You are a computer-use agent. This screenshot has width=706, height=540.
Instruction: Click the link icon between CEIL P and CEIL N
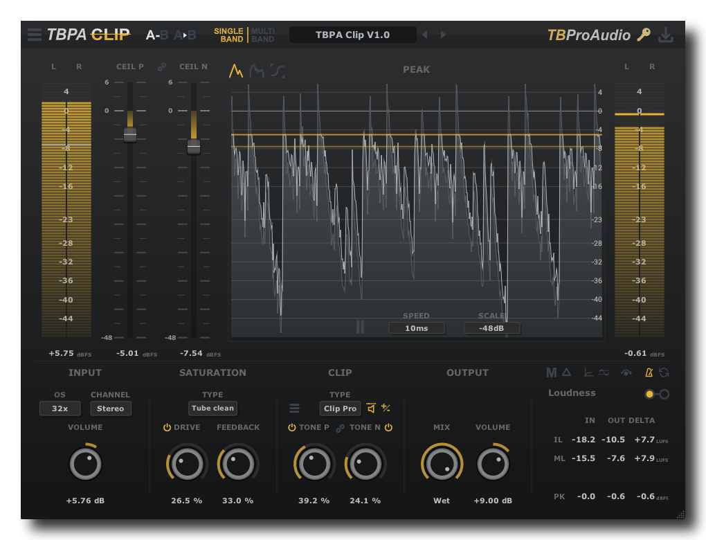tap(162, 67)
